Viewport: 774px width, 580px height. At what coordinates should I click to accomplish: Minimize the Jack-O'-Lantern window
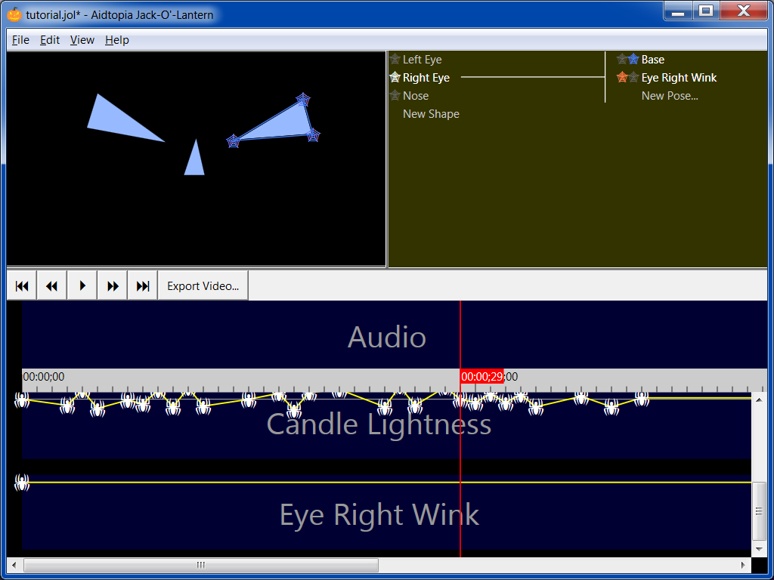[x=678, y=11]
